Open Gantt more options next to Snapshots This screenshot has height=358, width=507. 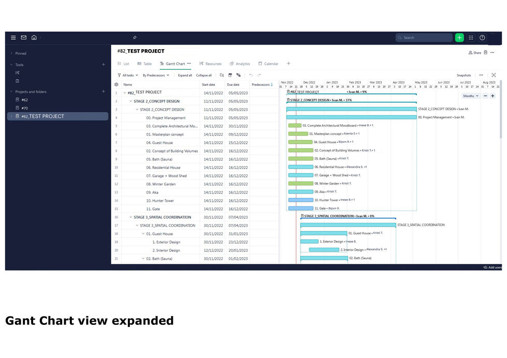[481, 75]
